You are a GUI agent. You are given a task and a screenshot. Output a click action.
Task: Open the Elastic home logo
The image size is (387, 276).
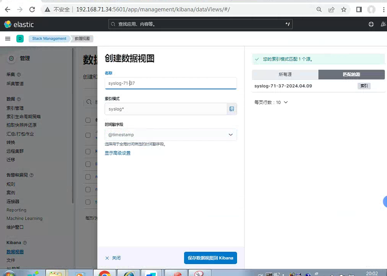(x=19, y=24)
